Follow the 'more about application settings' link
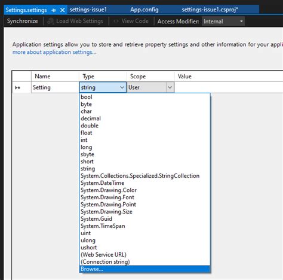The image size is (283, 280). point(54,52)
